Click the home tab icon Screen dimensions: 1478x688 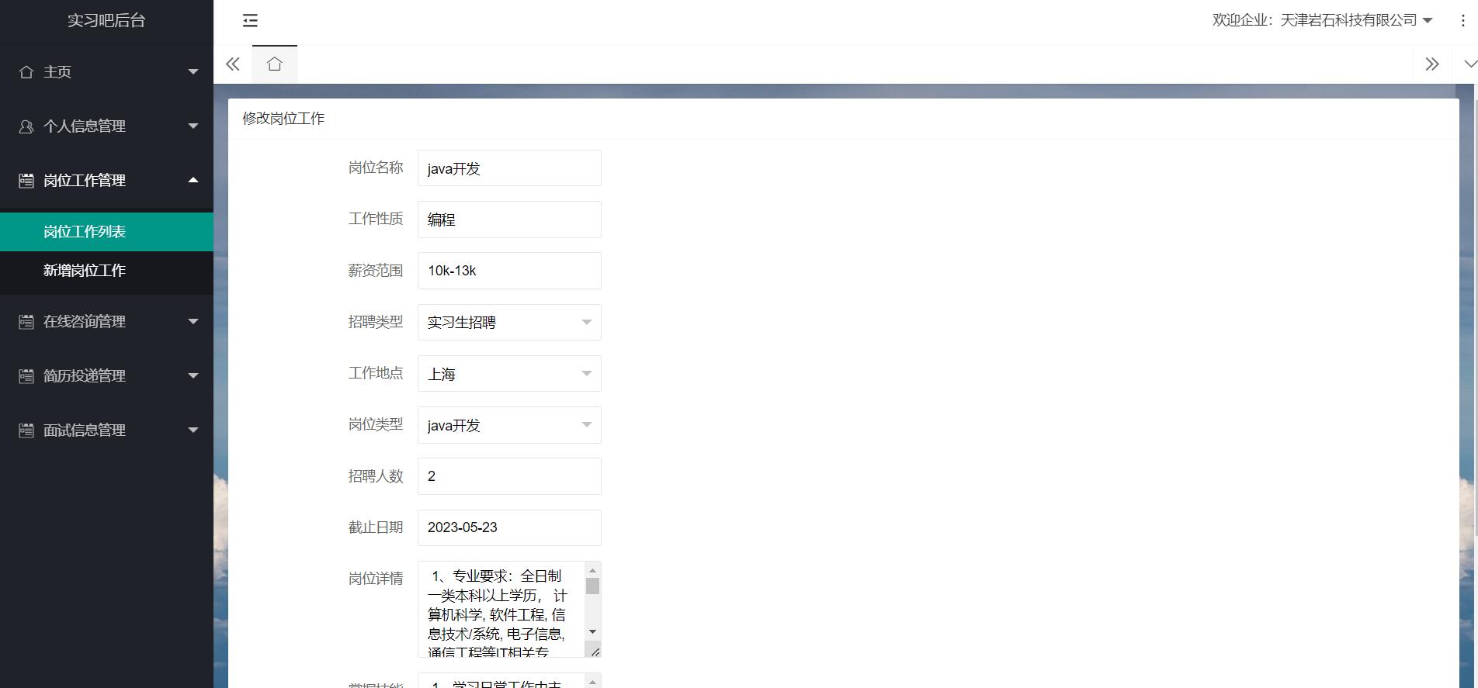point(274,64)
